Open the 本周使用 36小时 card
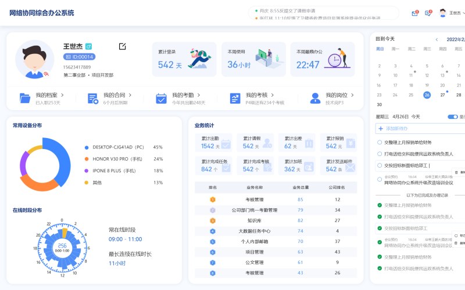465x290 pixels. [253, 59]
